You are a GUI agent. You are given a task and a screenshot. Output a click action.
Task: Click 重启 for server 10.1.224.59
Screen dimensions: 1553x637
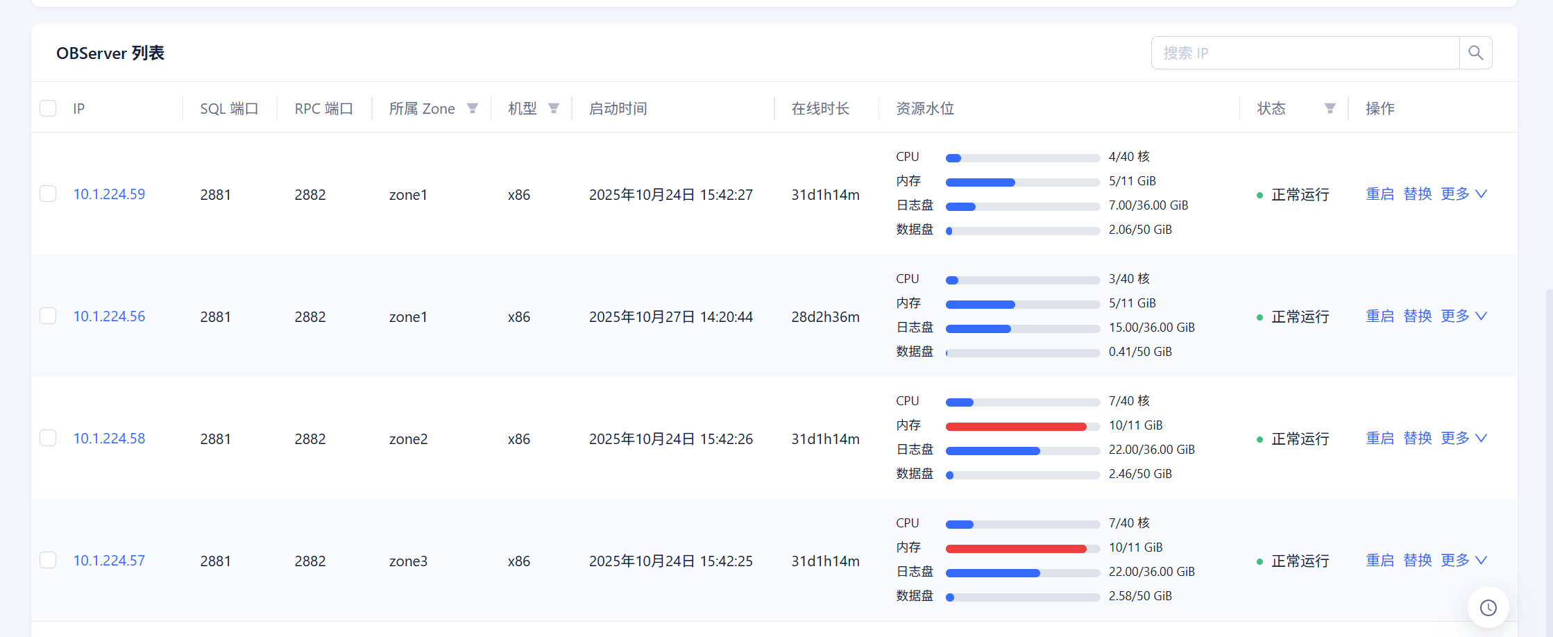click(x=1380, y=194)
